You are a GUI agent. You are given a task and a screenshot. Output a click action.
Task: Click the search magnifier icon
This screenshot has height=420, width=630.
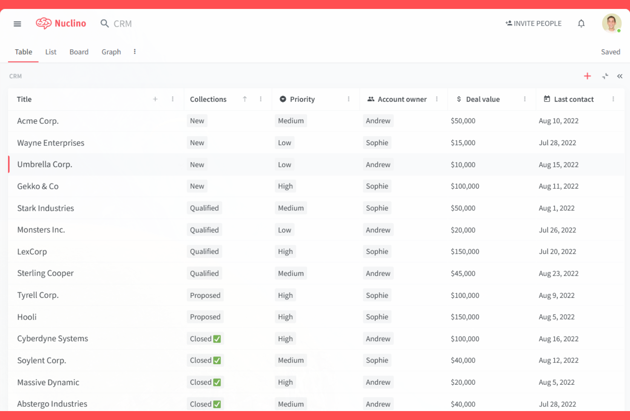coord(104,23)
